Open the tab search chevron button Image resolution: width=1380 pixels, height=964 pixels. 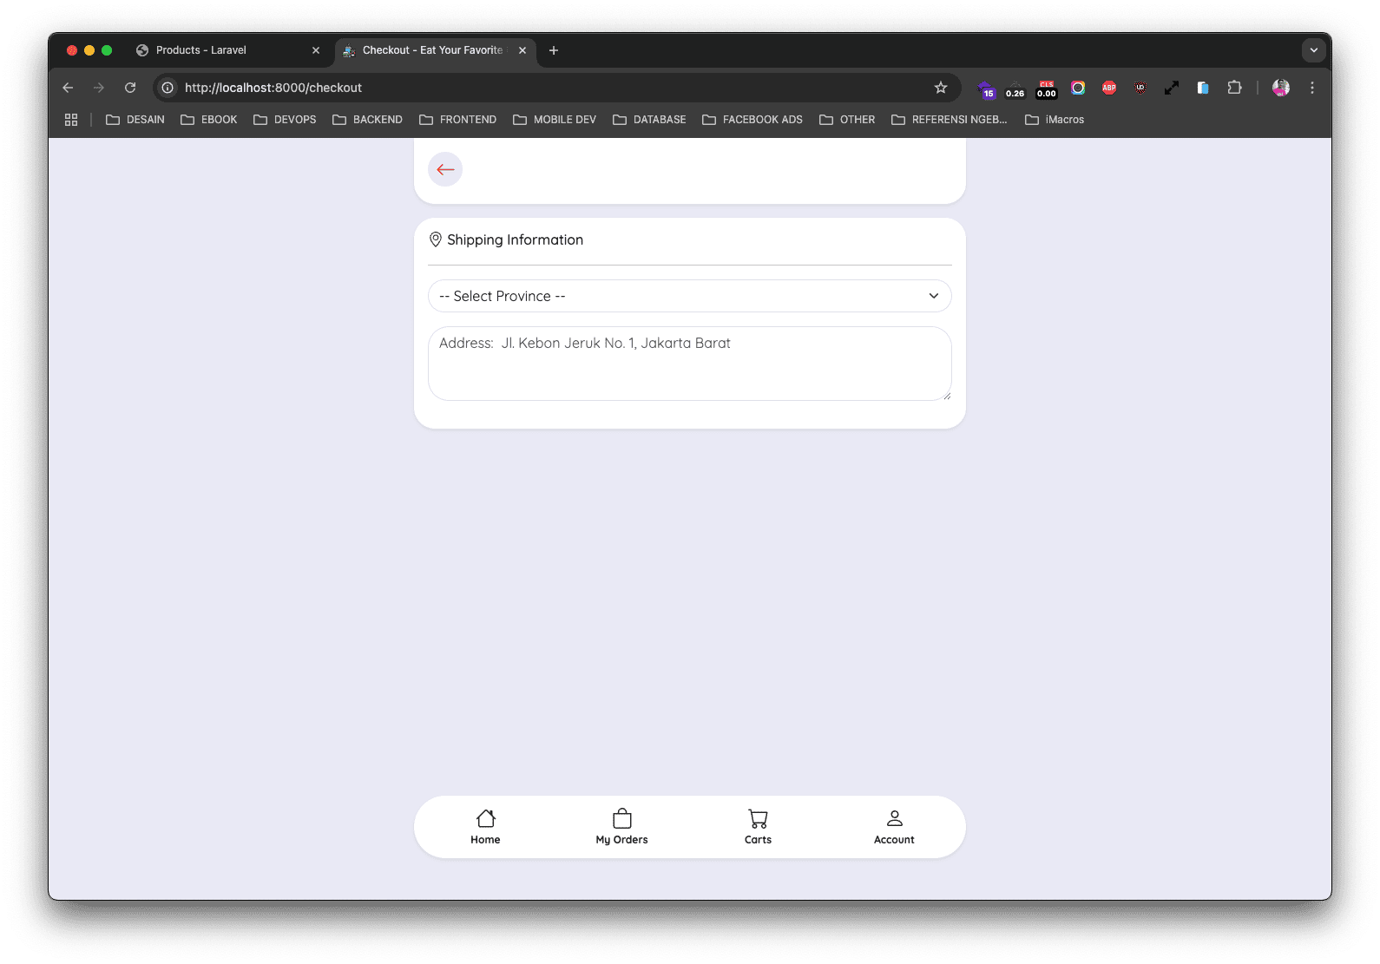tap(1313, 50)
